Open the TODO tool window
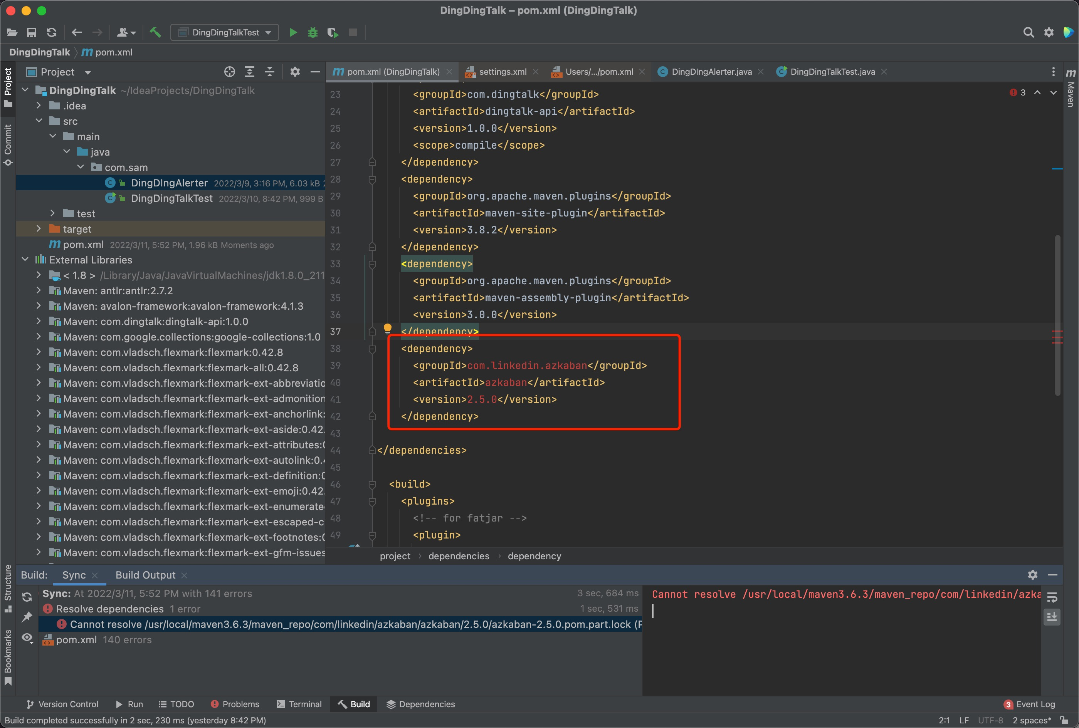The height and width of the screenshot is (728, 1079). pos(176,705)
